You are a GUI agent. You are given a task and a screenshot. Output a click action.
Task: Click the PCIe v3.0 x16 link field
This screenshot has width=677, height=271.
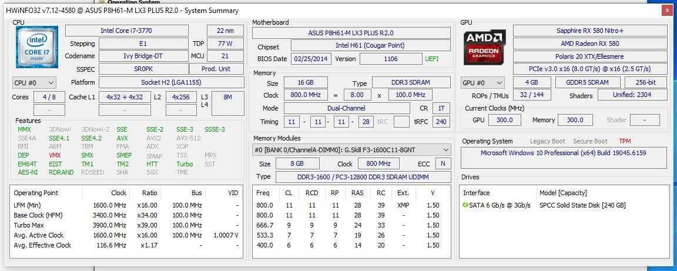[x=590, y=69]
